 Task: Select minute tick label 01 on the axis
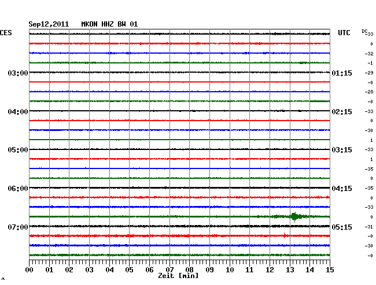click(x=49, y=270)
